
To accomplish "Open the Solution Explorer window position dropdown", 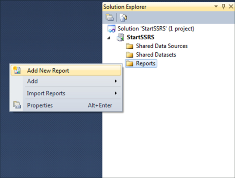I will (x=216, y=6).
